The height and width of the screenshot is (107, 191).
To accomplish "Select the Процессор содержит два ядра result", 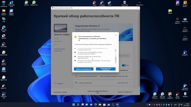I will [x=89, y=57].
